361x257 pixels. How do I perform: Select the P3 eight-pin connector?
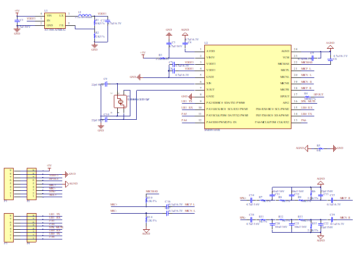click(x=9, y=226)
